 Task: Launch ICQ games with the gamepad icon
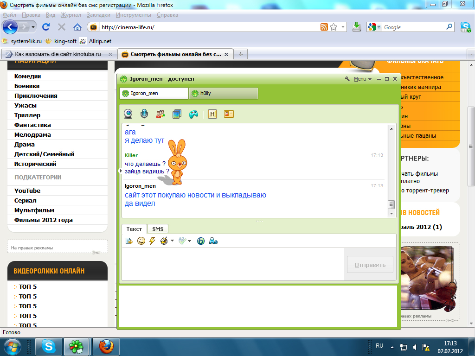(193, 114)
